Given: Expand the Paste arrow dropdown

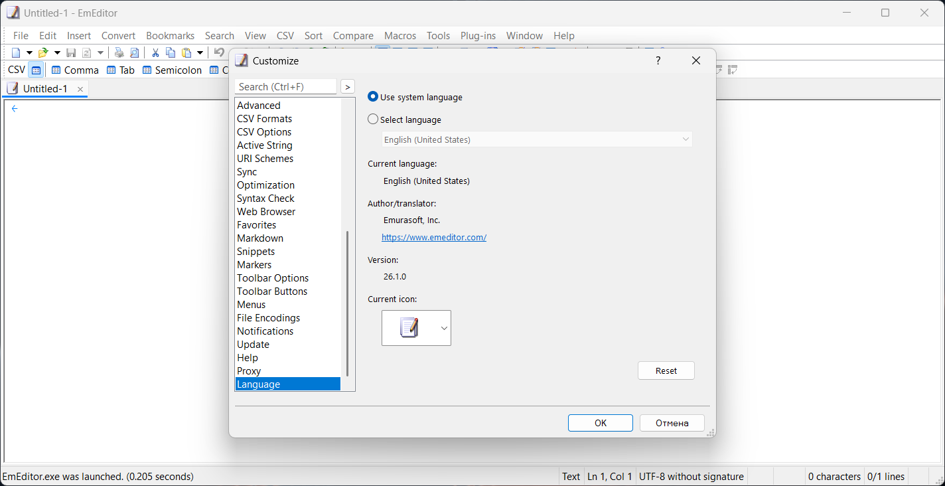Looking at the screenshot, I should (200, 52).
